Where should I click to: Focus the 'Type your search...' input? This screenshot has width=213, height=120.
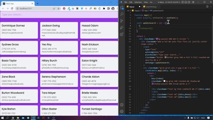pos(59,15)
